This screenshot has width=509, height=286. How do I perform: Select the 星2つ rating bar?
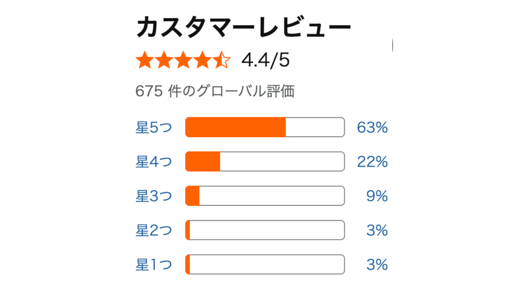click(265, 230)
